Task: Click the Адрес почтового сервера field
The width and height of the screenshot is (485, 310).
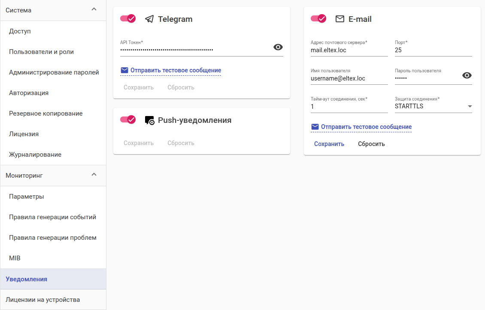Action: tap(349, 50)
